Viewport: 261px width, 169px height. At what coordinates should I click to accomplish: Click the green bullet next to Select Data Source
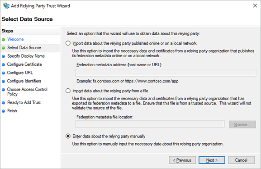[3, 48]
